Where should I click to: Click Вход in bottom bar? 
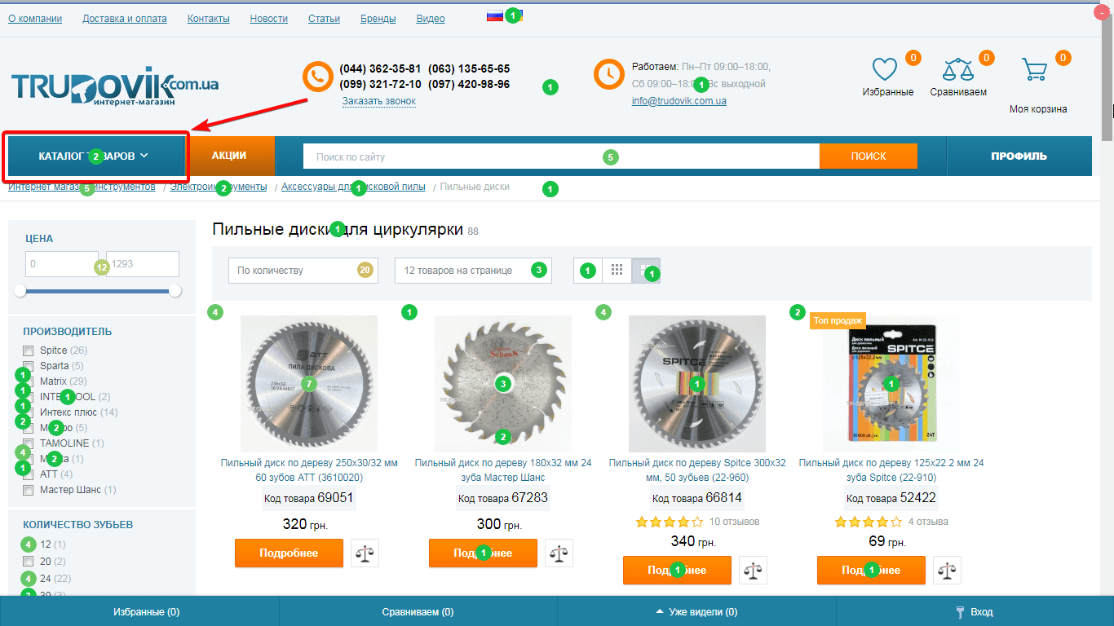(975, 611)
